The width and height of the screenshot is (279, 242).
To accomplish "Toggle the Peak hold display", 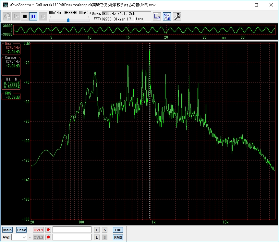I will [21, 230].
